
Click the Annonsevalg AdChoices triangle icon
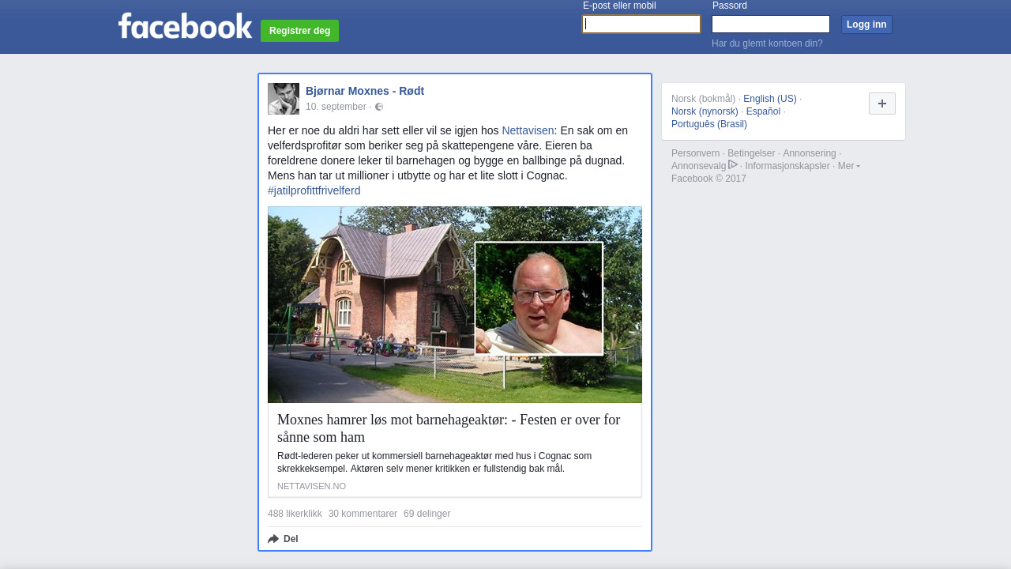[x=733, y=165]
